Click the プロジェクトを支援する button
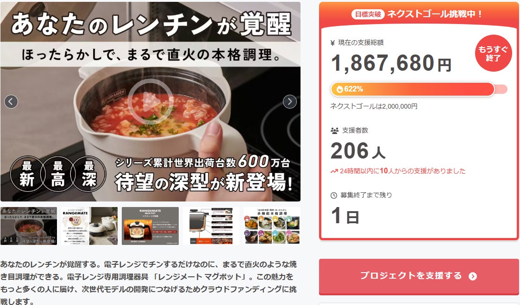This screenshot has width=520, height=305. click(419, 276)
